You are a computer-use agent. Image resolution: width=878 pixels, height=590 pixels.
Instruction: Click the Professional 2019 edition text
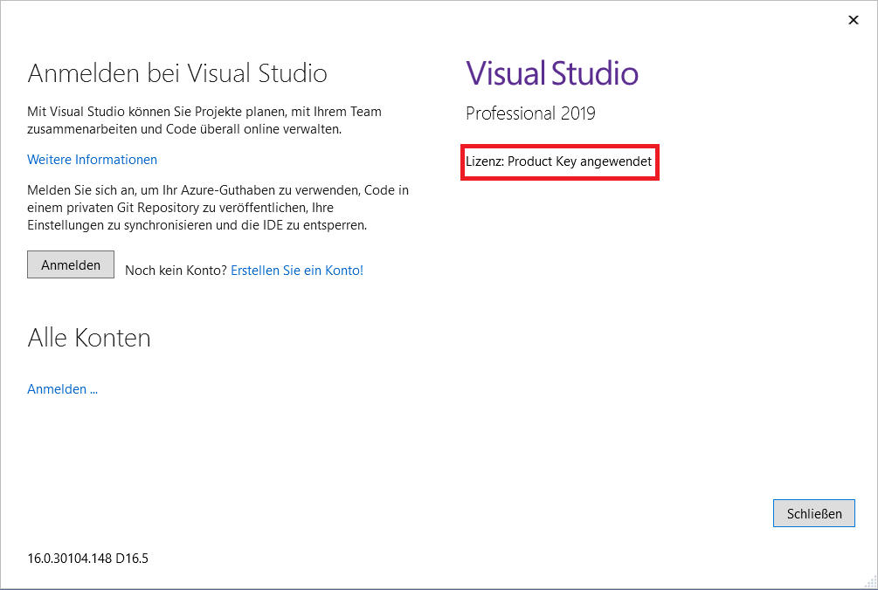coord(530,113)
